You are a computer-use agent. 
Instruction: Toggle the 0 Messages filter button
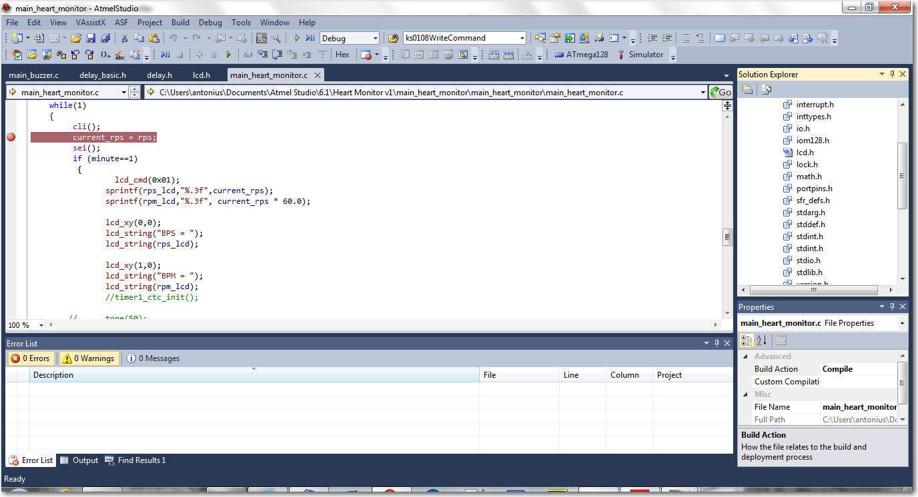tap(153, 358)
